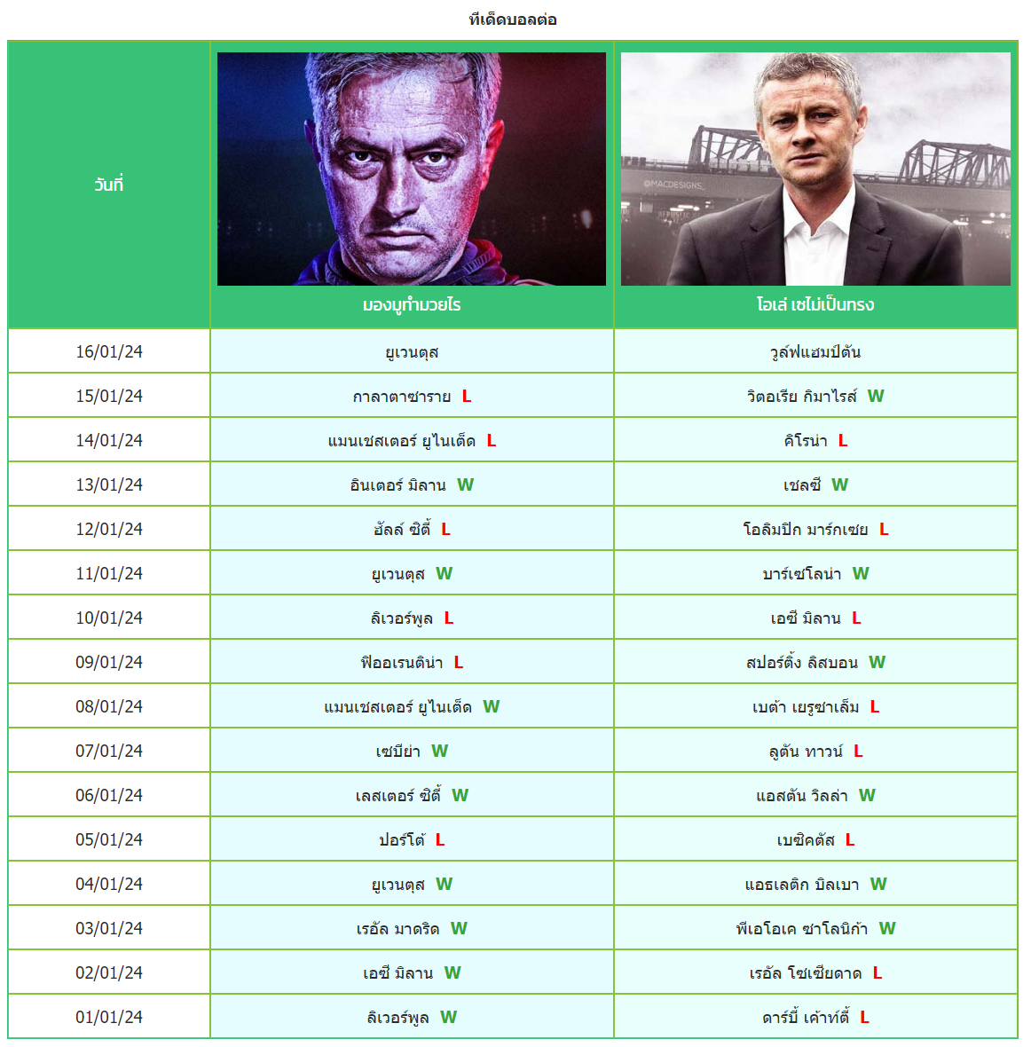Click อินเตอร์ มิลาน pick on 13/01/24
Viewport: 1023px width, 1047px height.
[398, 485]
